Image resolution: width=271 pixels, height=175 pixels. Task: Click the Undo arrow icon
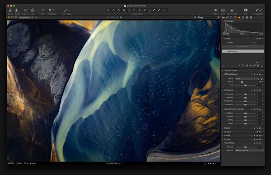(x=50, y=10)
